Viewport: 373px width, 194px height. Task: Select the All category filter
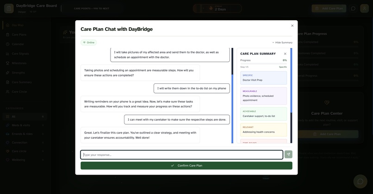25,117
